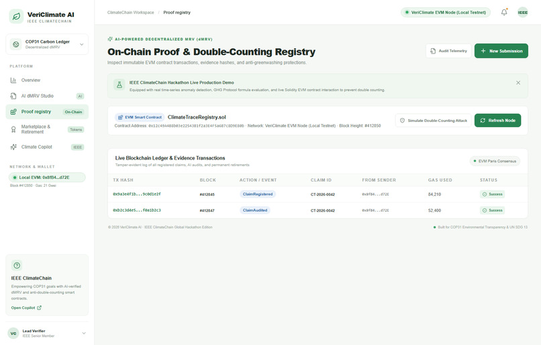541x345 pixels.
Task: Click the Tokens badge on Marketplace
Action: 76,130
